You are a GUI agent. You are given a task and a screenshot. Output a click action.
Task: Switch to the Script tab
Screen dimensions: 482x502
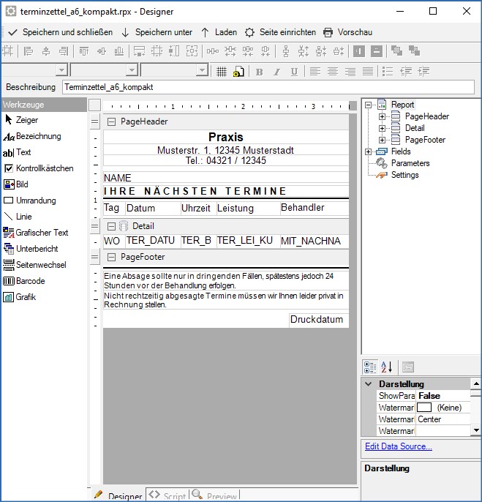tap(167, 496)
